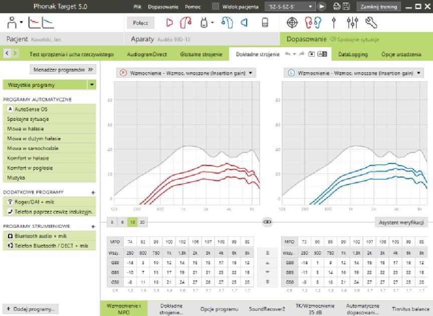The width and height of the screenshot is (433, 316).
Task: Open the Pomoc menu
Action: [x=192, y=7]
